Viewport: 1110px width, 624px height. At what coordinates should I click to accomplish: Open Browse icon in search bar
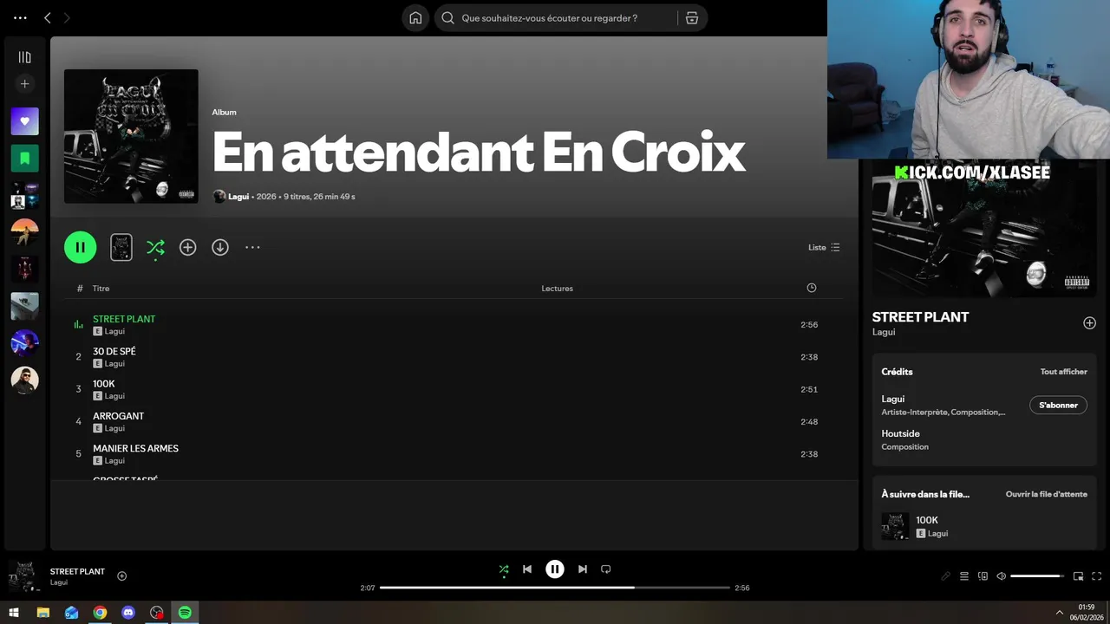tap(692, 17)
